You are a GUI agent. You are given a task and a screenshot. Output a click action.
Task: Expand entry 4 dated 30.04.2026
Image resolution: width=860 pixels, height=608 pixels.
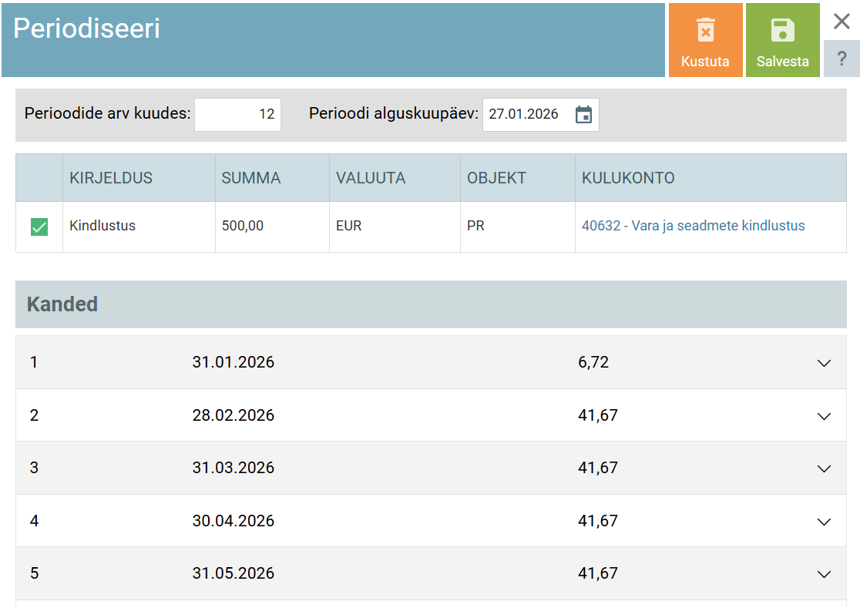(x=824, y=522)
